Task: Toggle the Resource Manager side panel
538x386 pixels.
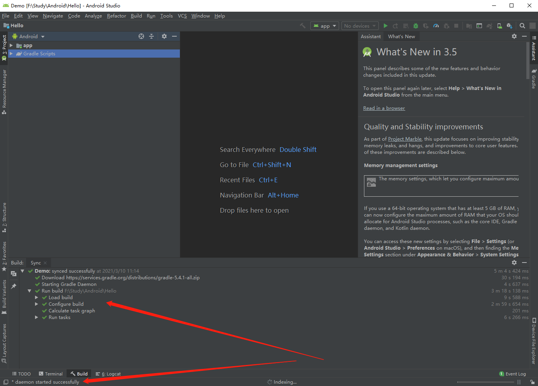Action: (x=4, y=92)
